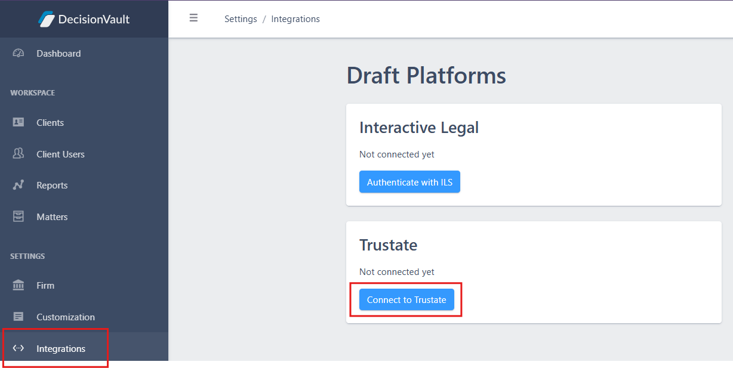
Task: Click the Settings breadcrumb link
Action: [241, 19]
